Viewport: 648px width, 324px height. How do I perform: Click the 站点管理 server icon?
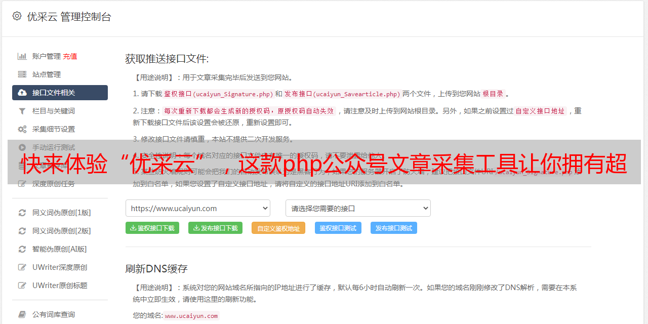[22, 74]
